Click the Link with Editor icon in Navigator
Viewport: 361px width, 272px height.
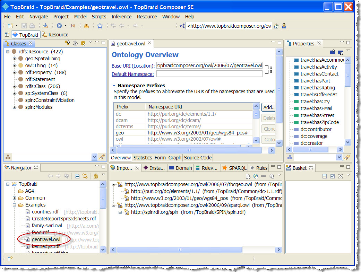pos(84,176)
